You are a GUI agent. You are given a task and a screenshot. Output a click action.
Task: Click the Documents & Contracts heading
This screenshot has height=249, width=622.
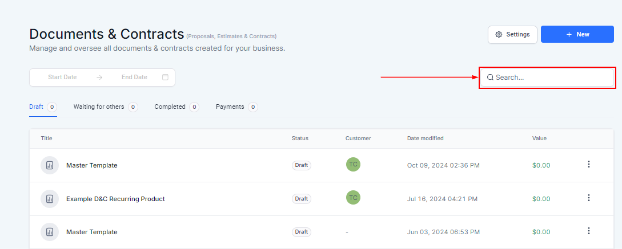(107, 34)
